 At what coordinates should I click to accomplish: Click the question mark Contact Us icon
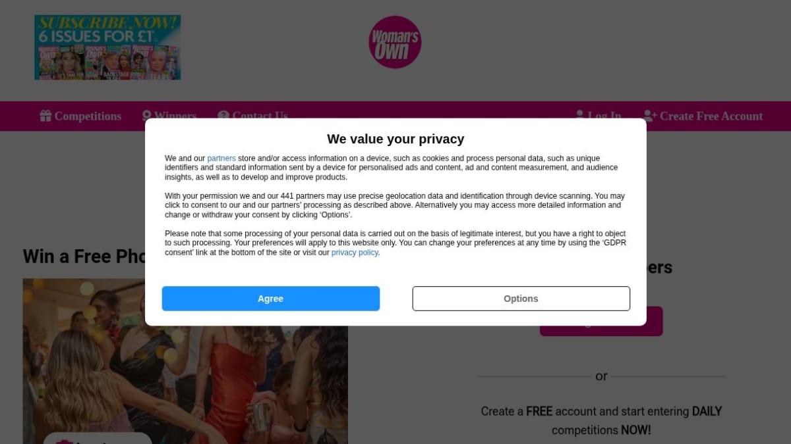pyautogui.click(x=223, y=116)
